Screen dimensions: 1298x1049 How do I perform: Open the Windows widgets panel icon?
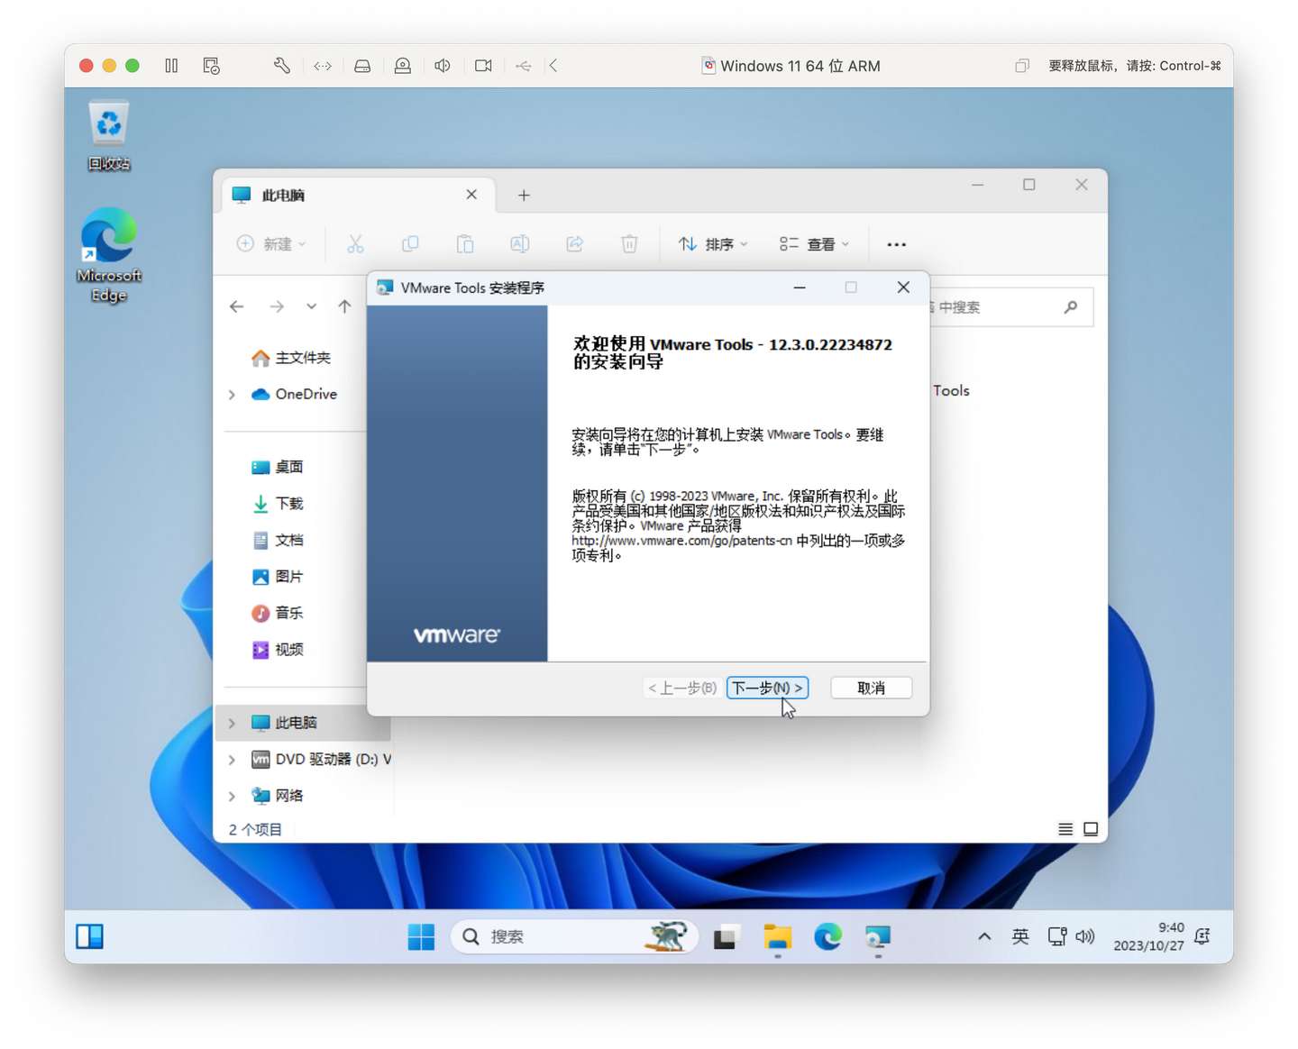90,937
